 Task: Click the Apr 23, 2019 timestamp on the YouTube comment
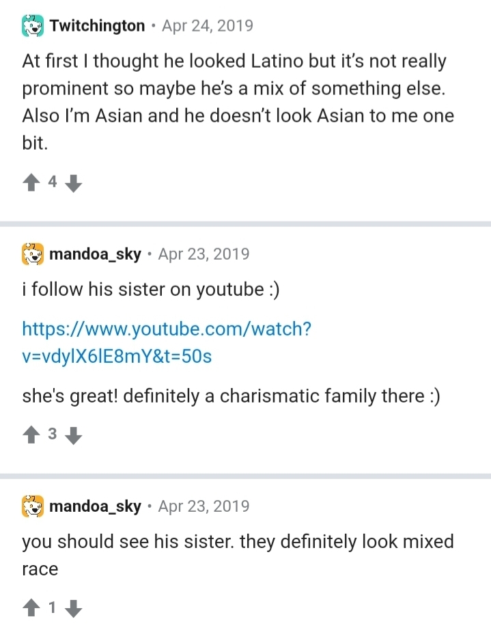pyautogui.click(x=204, y=255)
